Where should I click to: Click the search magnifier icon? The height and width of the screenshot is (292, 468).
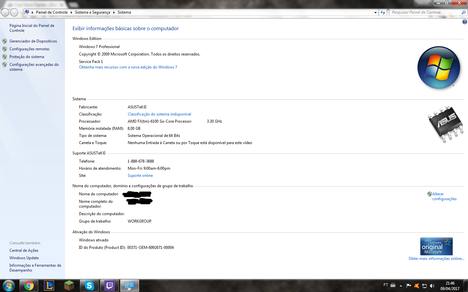click(464, 12)
